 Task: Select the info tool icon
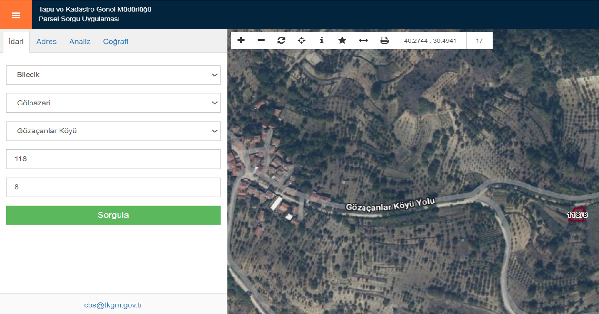[x=322, y=40]
